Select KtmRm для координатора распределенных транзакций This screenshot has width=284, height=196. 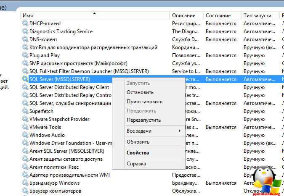pos(93,47)
